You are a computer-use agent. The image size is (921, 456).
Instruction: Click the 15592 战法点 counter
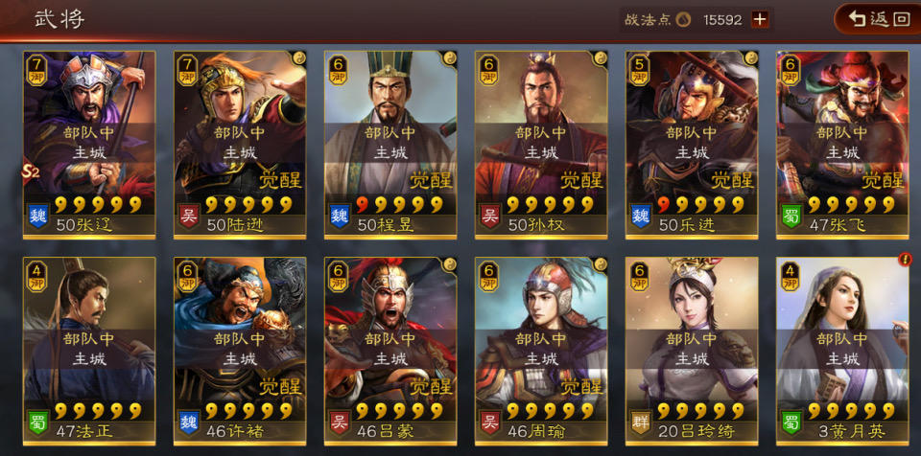coord(722,20)
